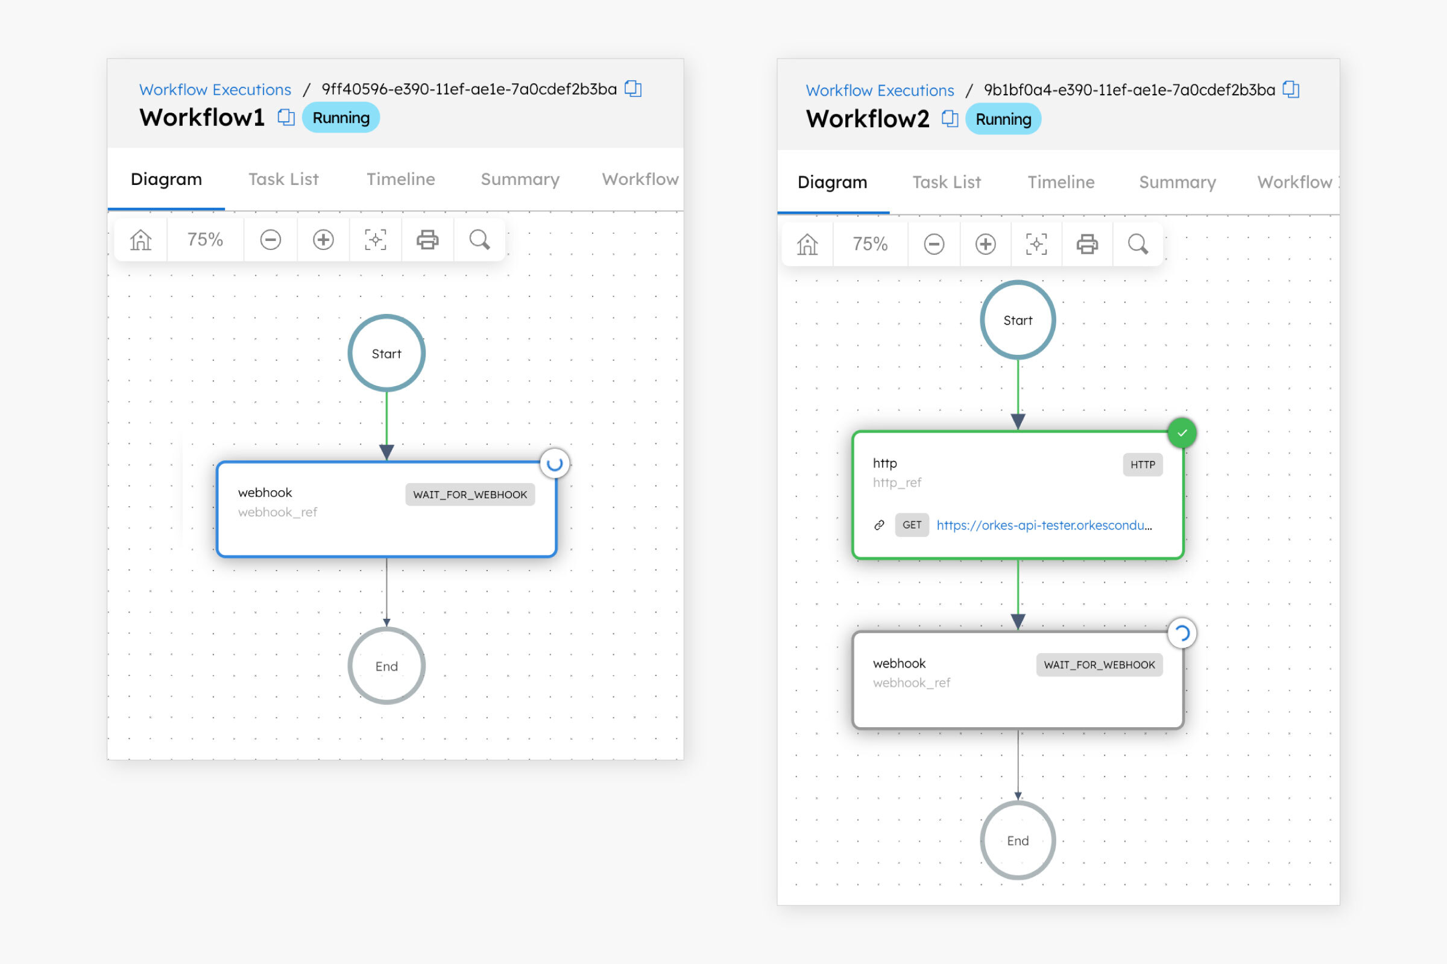1447x964 pixels.
Task: Click Running status badge of Workflow2
Action: pos(1003,119)
